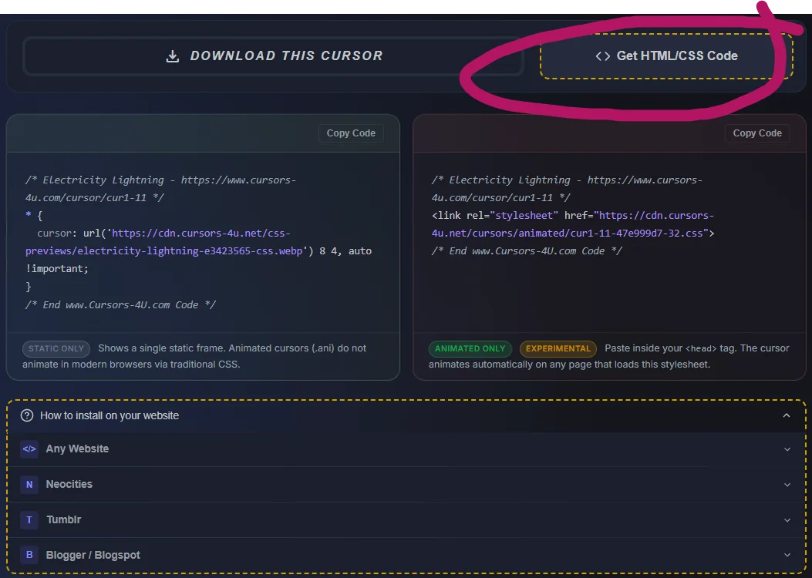
Task: Expand the Tumblr instructions
Action: [x=406, y=519]
